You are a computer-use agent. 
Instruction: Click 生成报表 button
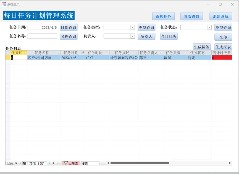coord(223,47)
